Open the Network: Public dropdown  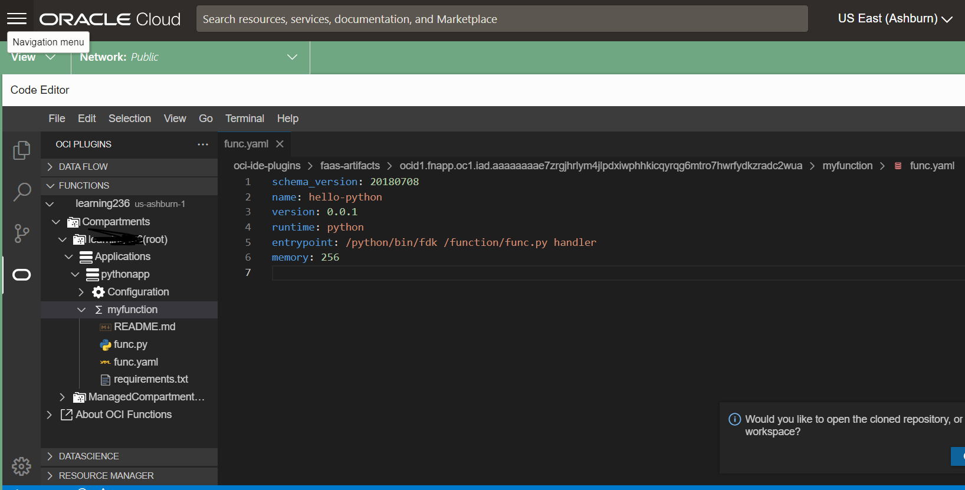(190, 57)
